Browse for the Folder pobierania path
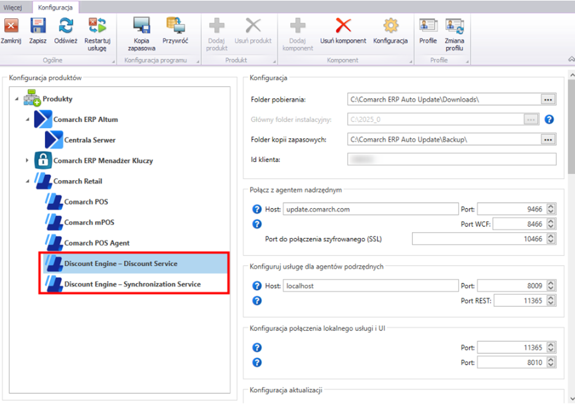Screen dimensions: 575x405 click(x=548, y=99)
